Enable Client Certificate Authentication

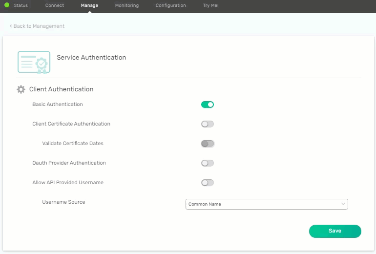208,124
